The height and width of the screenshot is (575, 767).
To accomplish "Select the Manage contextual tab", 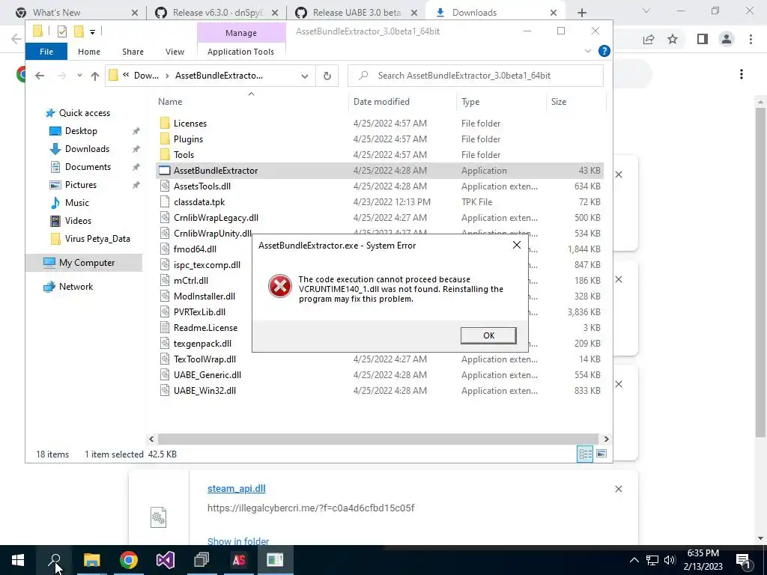I will click(241, 33).
